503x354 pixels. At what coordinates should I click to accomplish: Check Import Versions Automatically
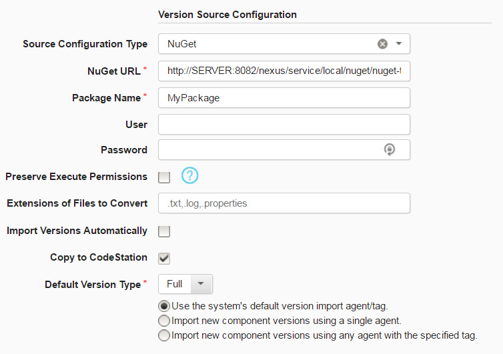point(164,231)
